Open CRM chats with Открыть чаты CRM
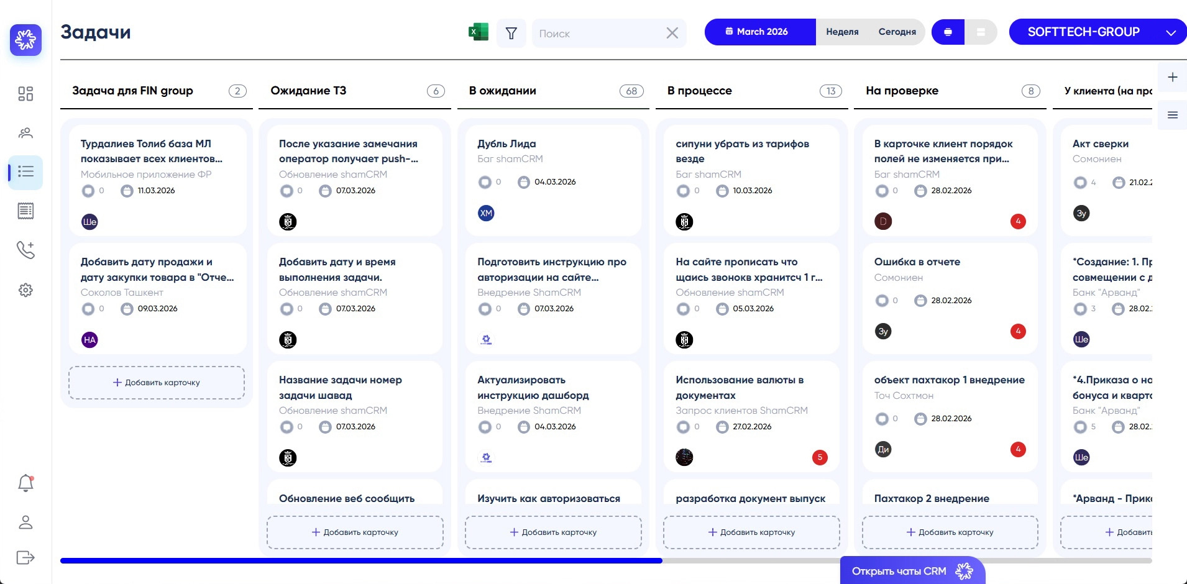This screenshot has height=584, width=1187. 912,571
